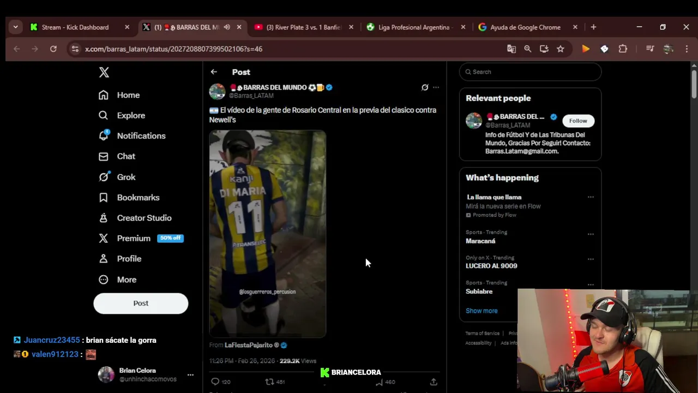Open Notifications in the sidebar
Image resolution: width=698 pixels, height=393 pixels.
tap(131, 135)
